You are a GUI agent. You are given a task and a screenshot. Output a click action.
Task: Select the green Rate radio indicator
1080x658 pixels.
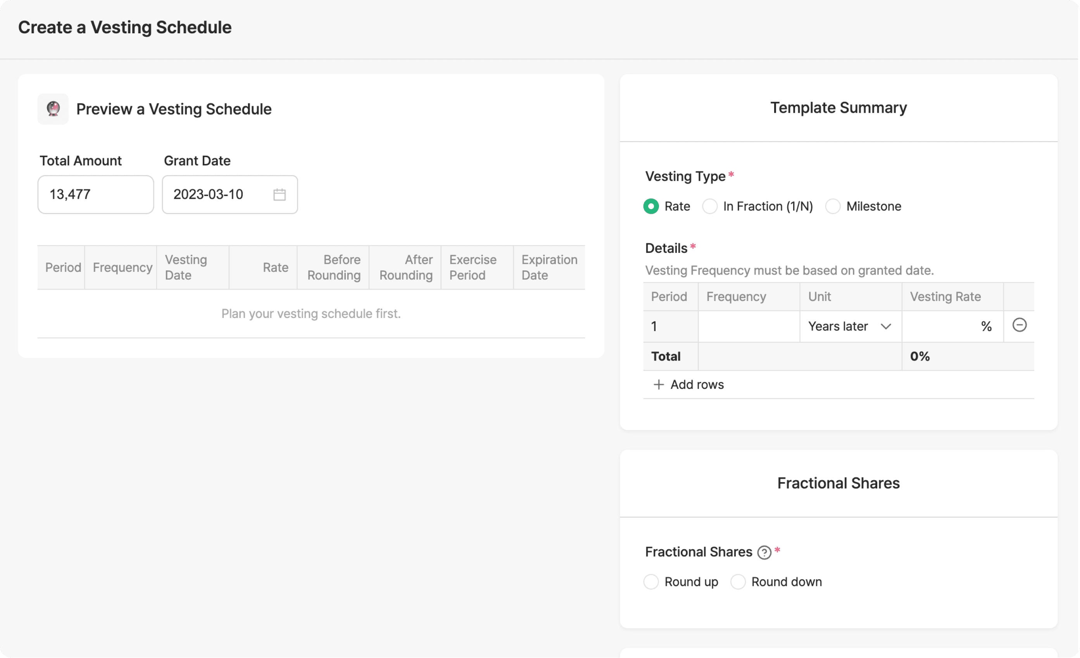coord(651,206)
